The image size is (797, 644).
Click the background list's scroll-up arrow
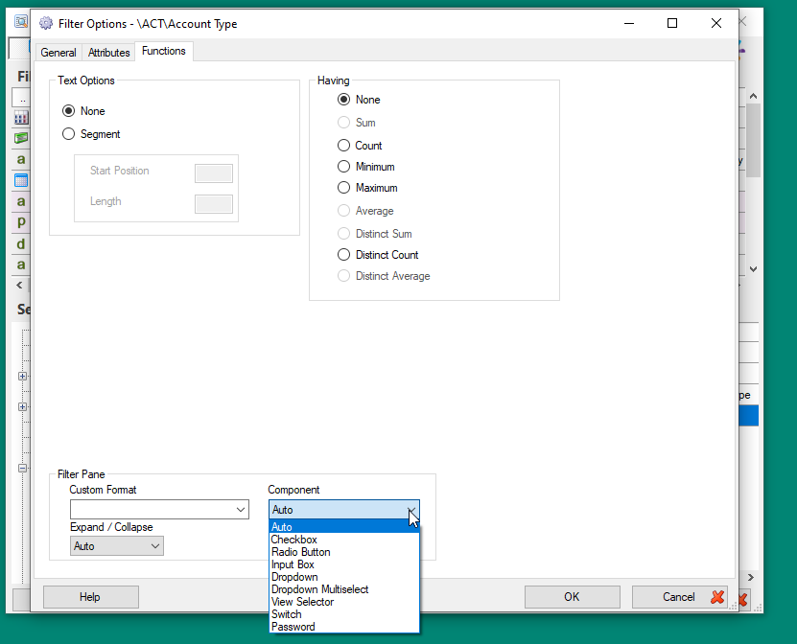pos(753,96)
